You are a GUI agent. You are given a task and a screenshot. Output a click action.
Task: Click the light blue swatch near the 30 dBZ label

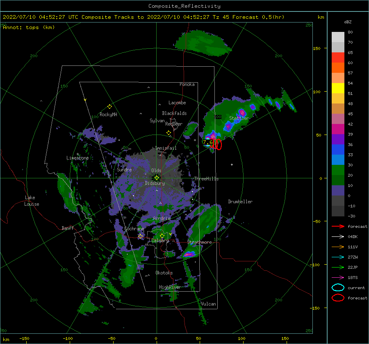point(338,160)
